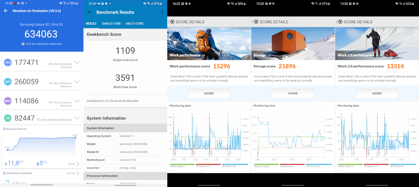419x187 pixels.
Task: Click the Benchmark Monitor label
Action: click(16, 129)
